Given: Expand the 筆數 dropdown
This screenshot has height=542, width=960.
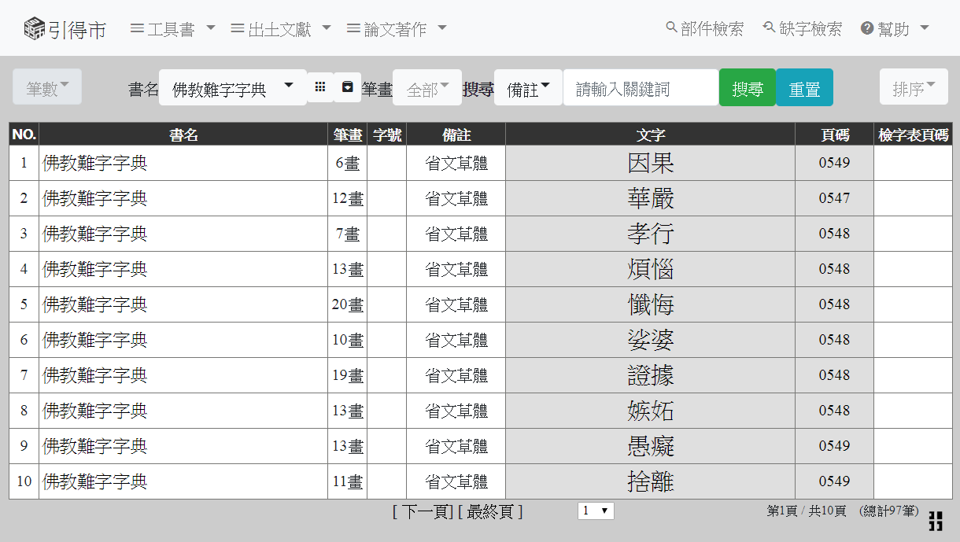Looking at the screenshot, I should [x=47, y=87].
